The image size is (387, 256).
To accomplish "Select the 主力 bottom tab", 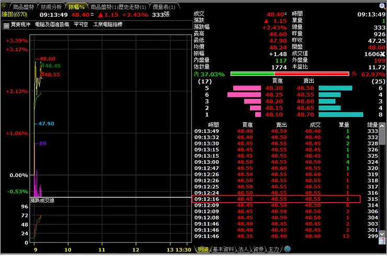I will tap(274, 249).
